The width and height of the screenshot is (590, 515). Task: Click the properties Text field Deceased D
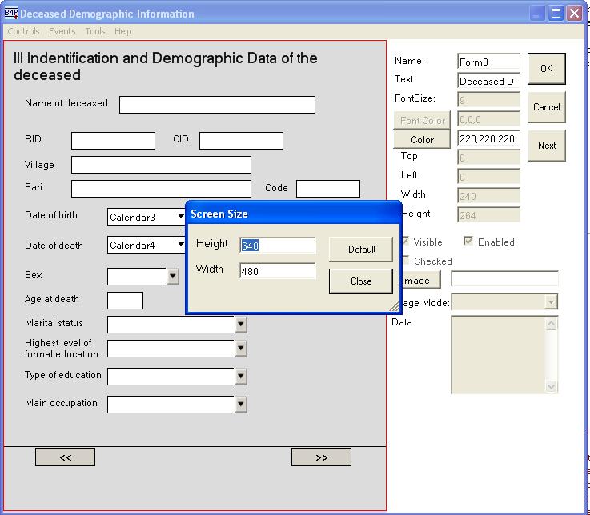pyautogui.click(x=488, y=81)
